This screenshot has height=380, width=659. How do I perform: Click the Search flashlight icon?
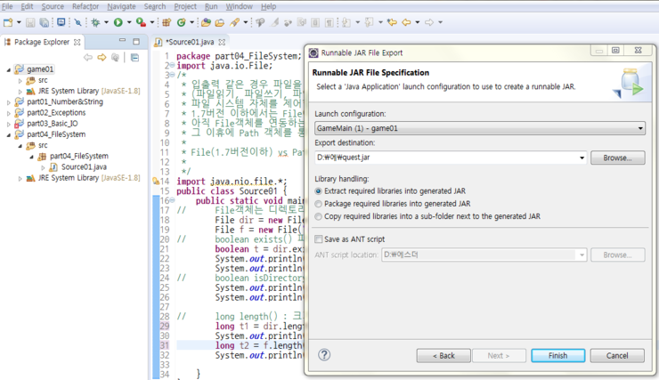point(234,22)
